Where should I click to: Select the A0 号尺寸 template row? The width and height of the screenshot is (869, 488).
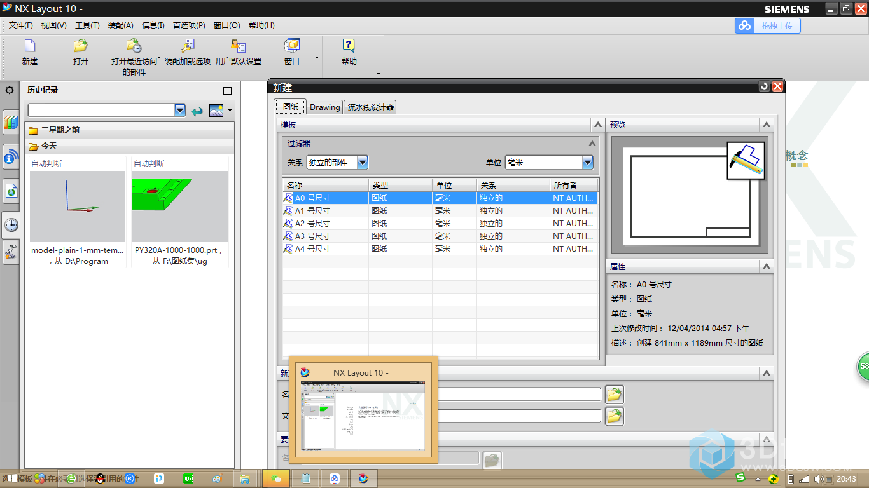click(440, 198)
